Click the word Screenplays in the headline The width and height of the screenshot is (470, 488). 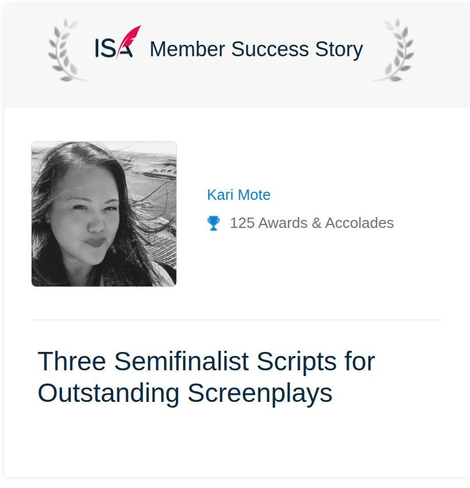click(260, 393)
